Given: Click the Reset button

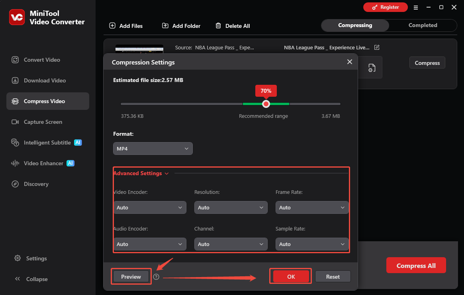Looking at the screenshot, I should click(333, 277).
